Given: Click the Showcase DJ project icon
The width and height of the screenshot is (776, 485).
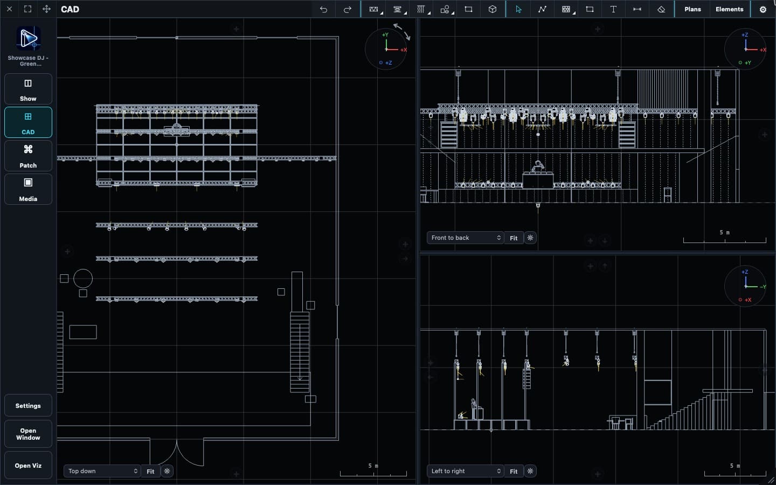Looking at the screenshot, I should 28,38.
